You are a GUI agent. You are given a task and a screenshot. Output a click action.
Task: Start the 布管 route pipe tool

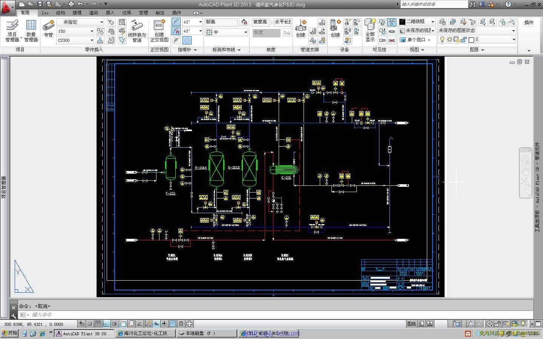48,29
